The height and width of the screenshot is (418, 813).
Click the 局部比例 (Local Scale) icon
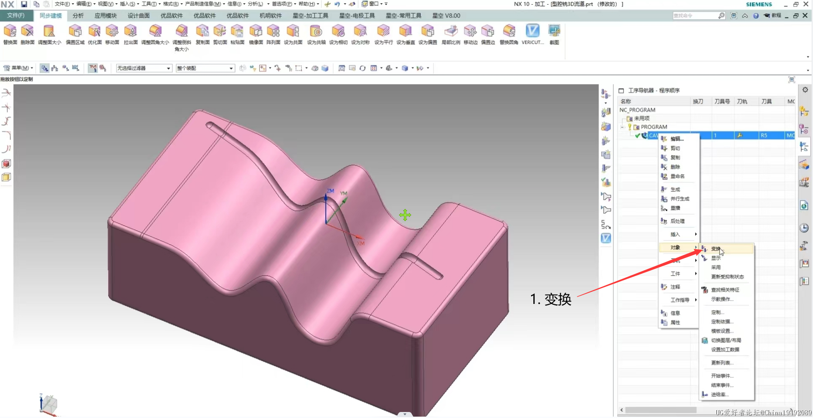(451, 35)
